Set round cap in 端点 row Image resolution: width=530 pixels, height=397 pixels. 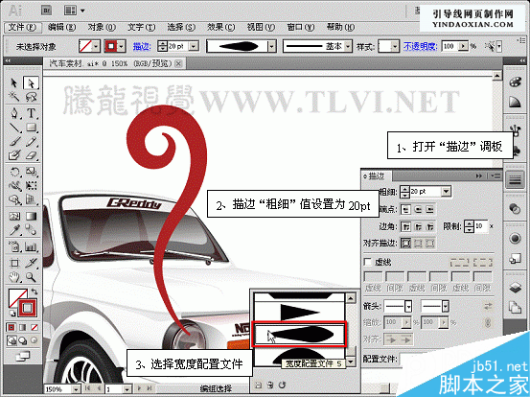418,210
